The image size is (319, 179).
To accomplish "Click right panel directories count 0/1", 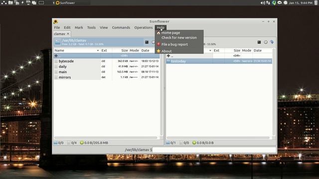I will pos(171,143).
